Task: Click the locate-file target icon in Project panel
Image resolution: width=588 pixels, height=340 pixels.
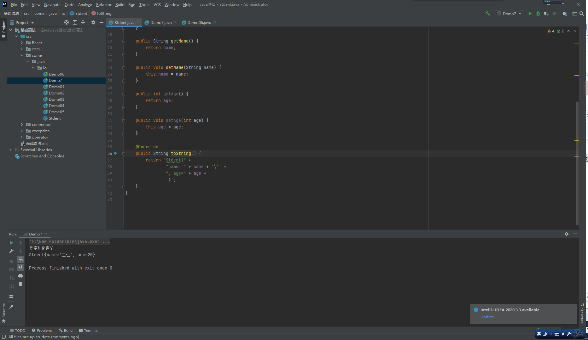Action: coord(67,22)
